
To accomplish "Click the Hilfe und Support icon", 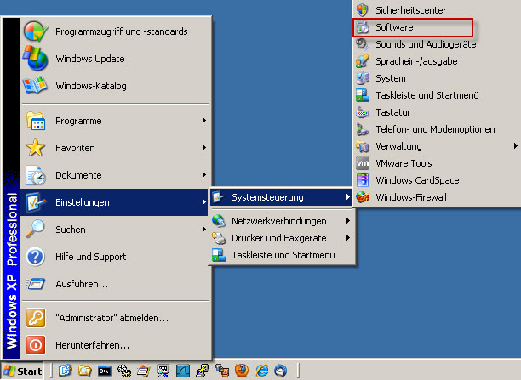I will click(x=36, y=257).
